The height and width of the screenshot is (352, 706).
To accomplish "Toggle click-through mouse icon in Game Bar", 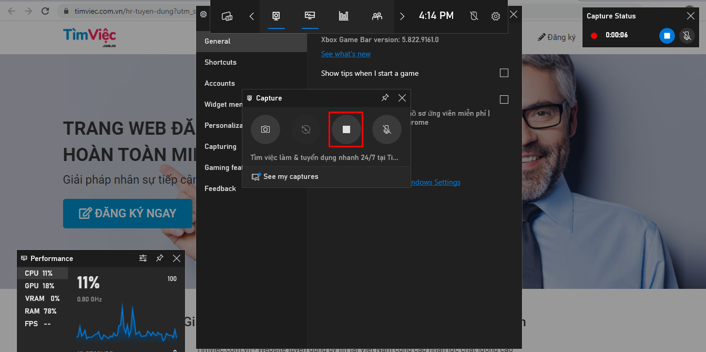I will (474, 16).
